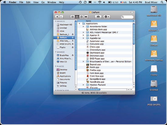Click the sidebar vertical scrollbar
Screen dimensions: 167x125
76,45
